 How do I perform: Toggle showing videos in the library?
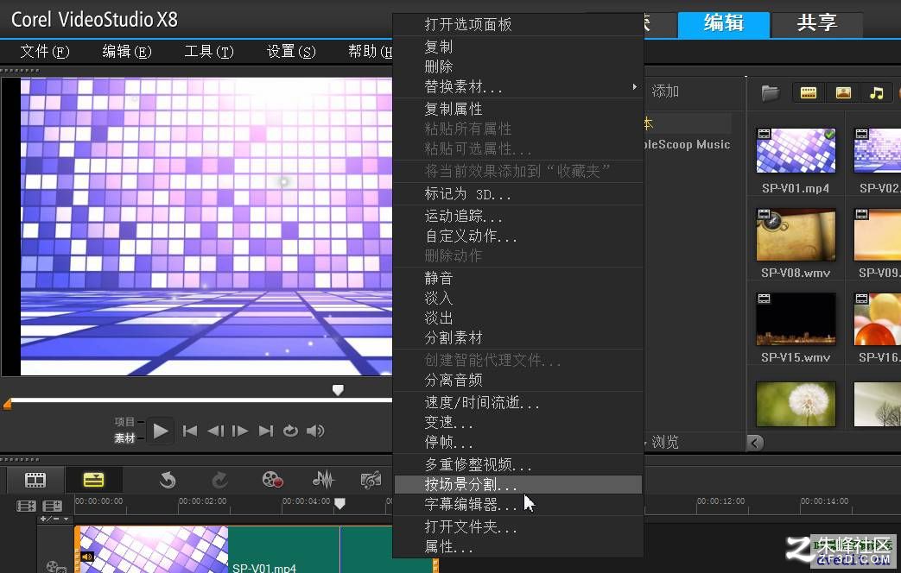(809, 92)
